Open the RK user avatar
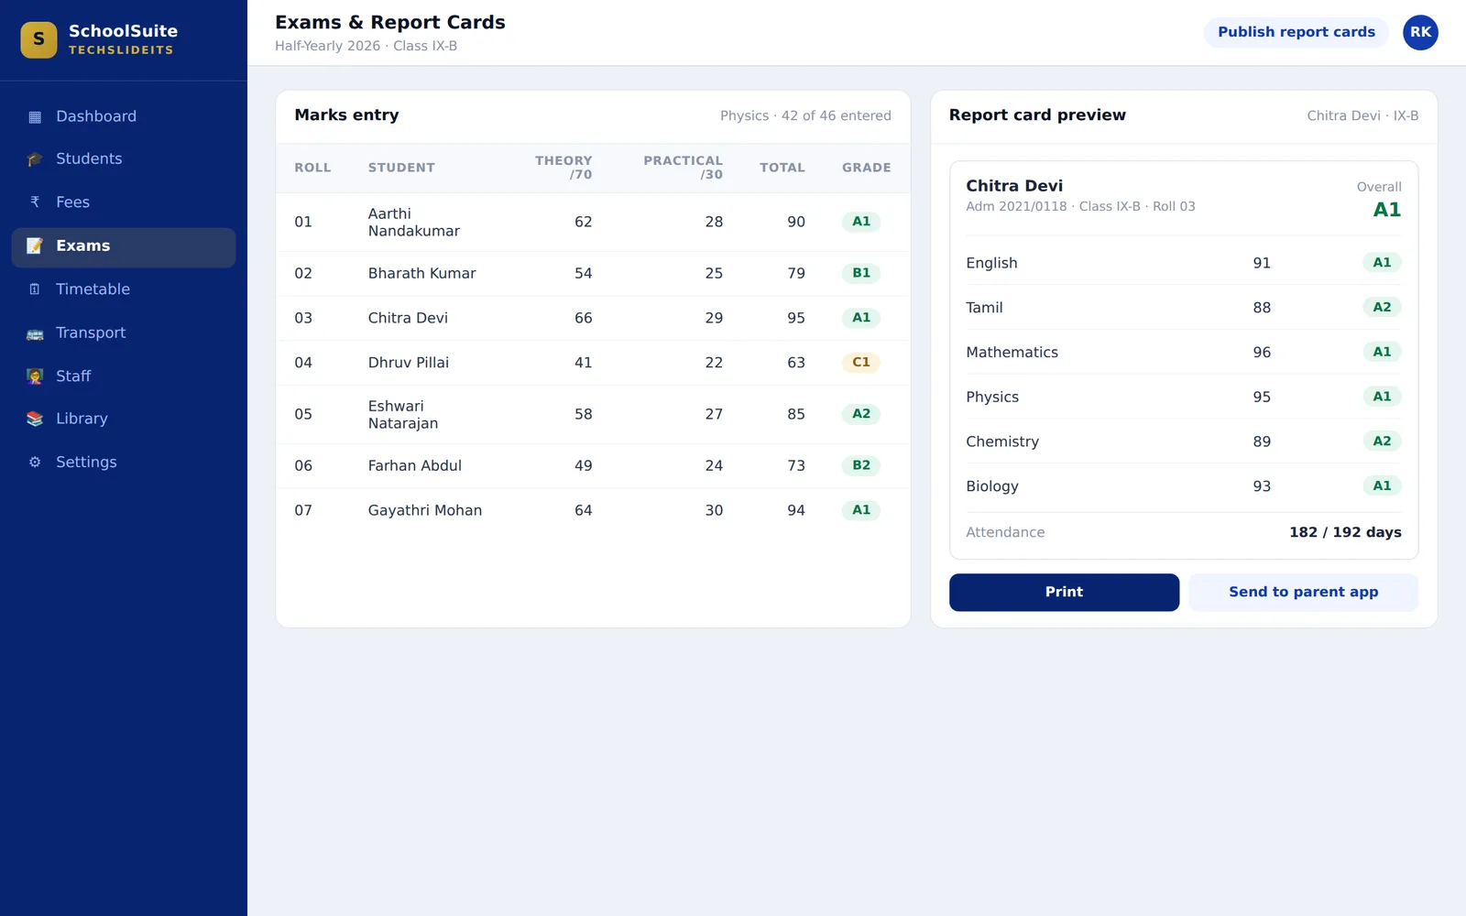The height and width of the screenshot is (916, 1466). point(1420,32)
